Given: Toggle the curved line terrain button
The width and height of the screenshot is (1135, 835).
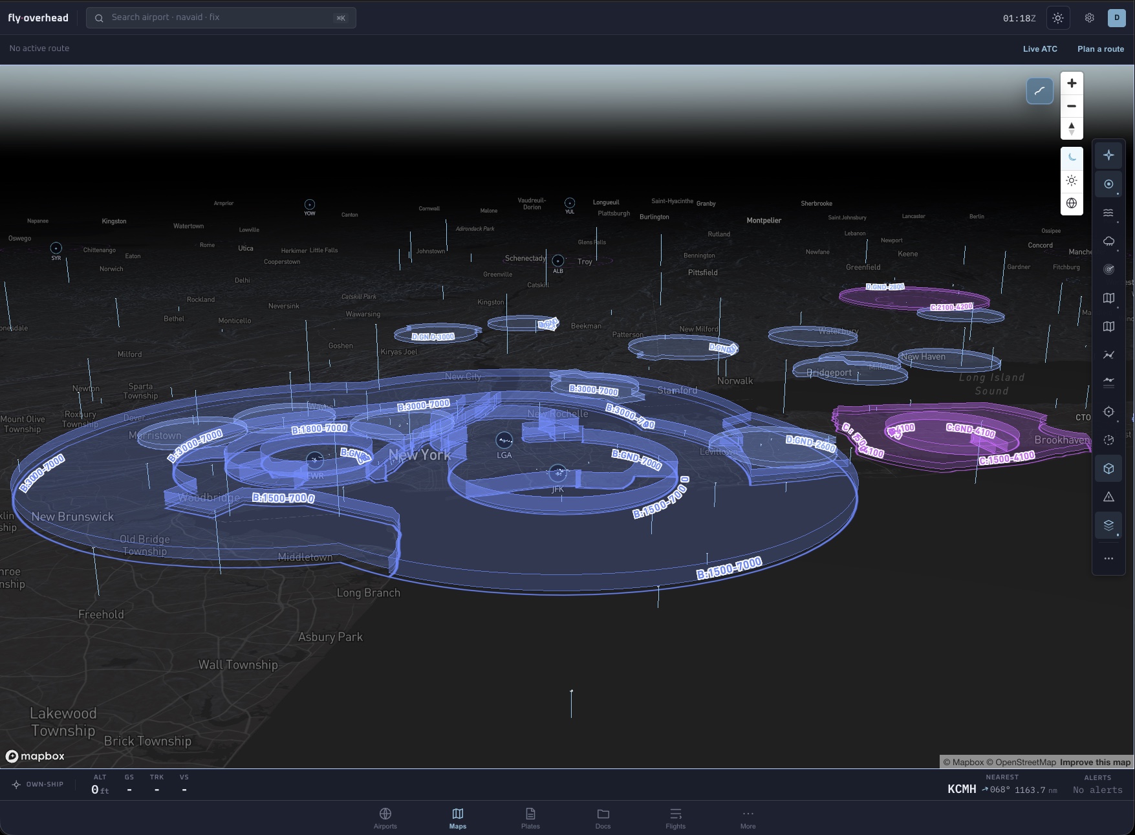Looking at the screenshot, I should (x=1040, y=91).
